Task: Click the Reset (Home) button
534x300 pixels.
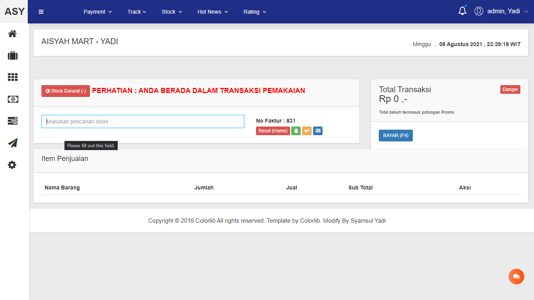Action: (273, 131)
